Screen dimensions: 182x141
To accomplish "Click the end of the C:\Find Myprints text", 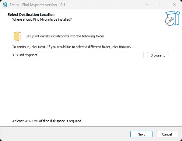I will 37,55.
